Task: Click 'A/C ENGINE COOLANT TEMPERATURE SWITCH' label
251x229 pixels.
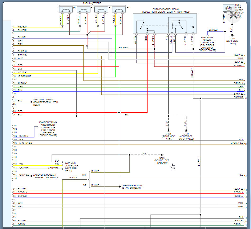Action: [x=45, y=176]
